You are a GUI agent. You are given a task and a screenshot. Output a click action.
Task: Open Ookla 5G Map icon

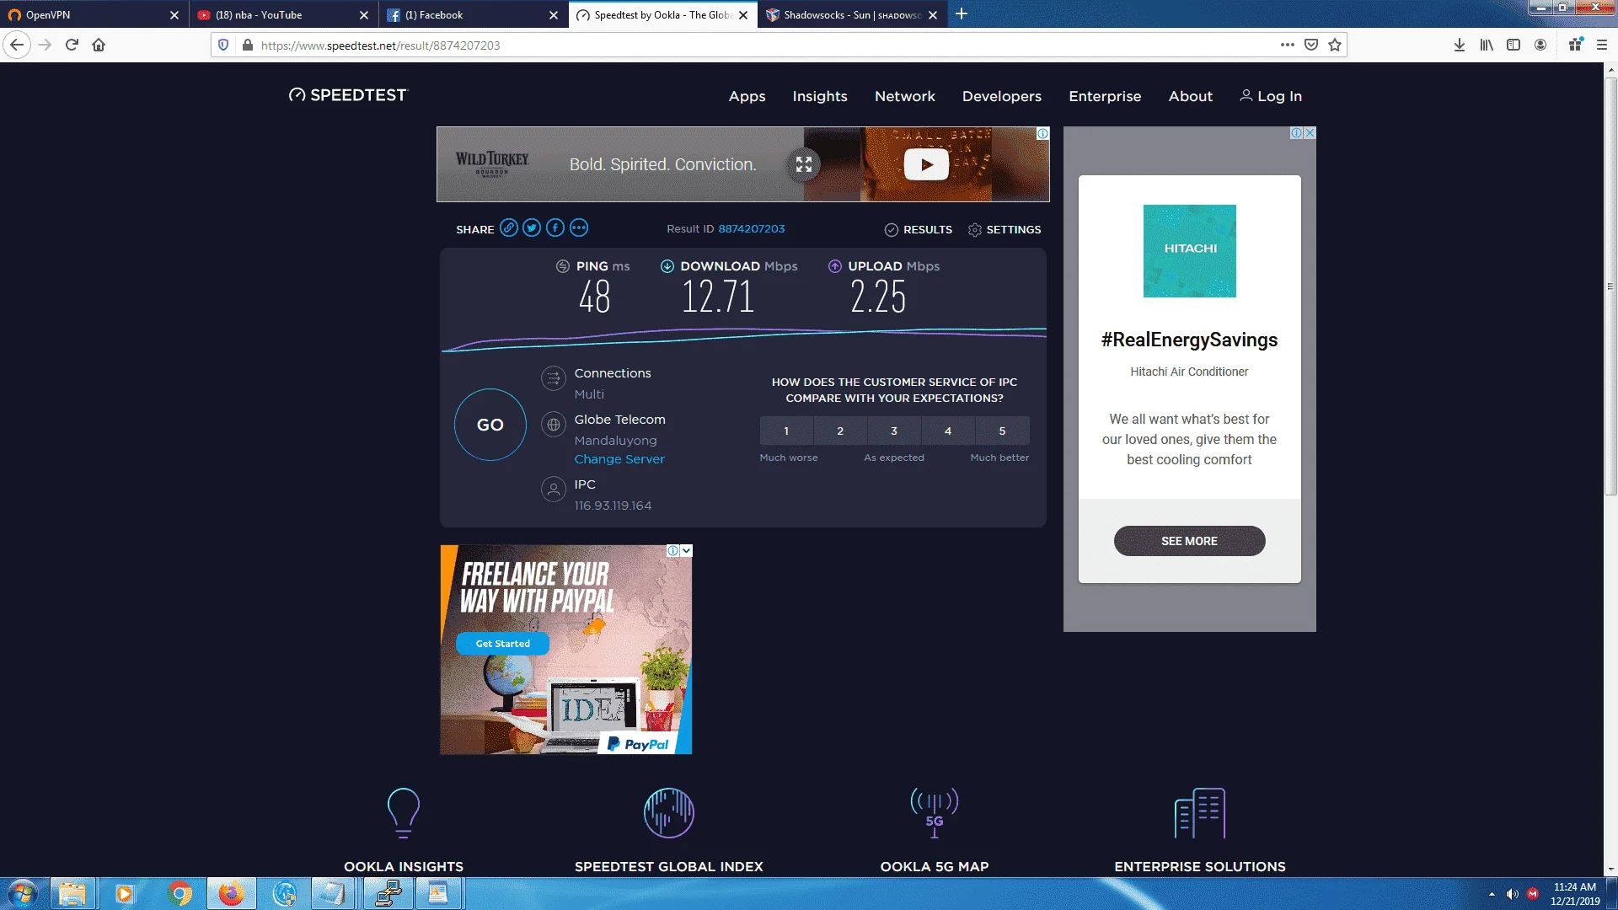pyautogui.click(x=935, y=813)
